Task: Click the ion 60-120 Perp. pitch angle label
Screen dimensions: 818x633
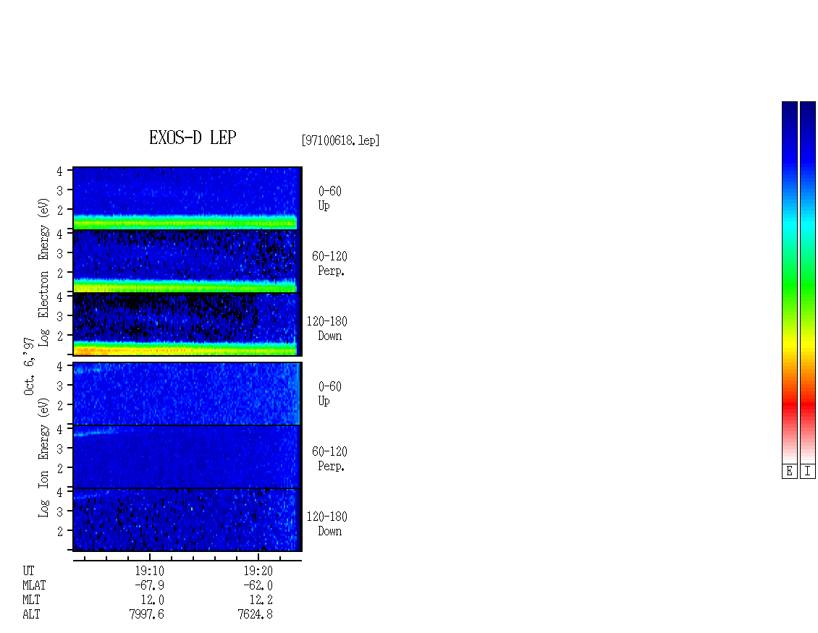Action: click(329, 459)
